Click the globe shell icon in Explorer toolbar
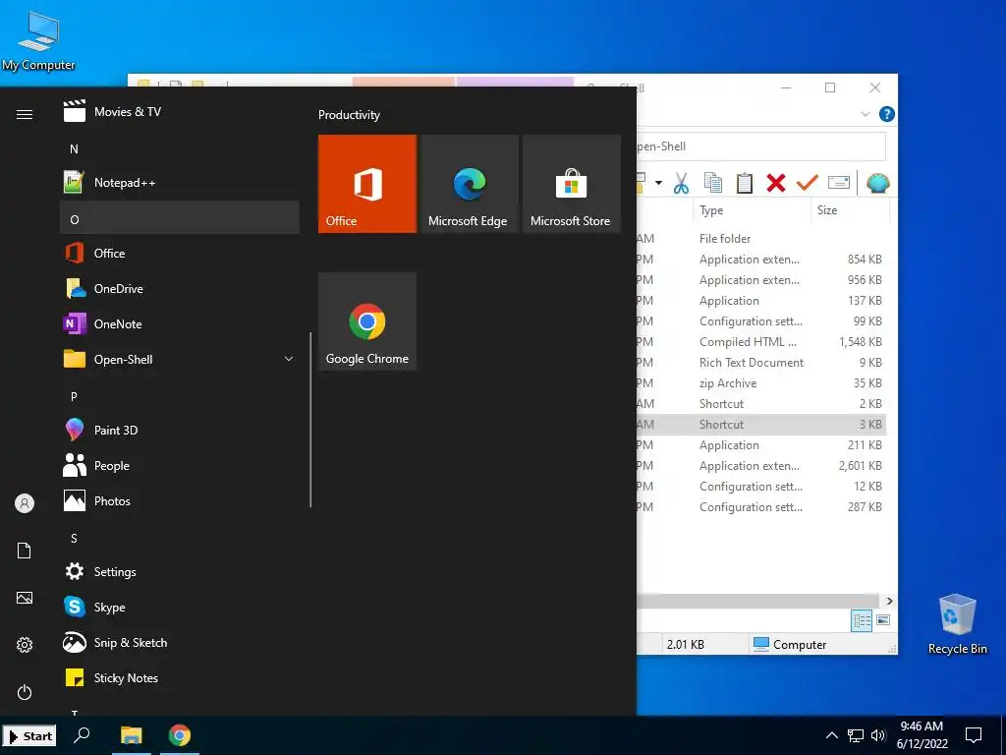1006x755 pixels. (877, 184)
